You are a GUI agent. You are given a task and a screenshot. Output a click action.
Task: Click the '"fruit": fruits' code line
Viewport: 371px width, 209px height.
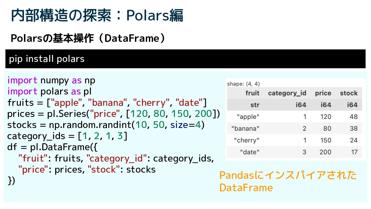click(116, 158)
